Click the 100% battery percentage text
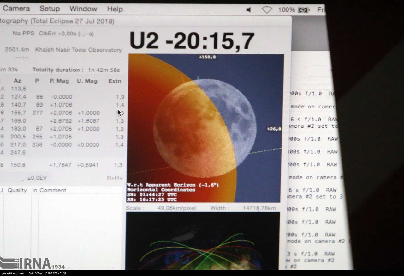Image resolution: width=404 pixels, height=276 pixels. click(x=286, y=10)
